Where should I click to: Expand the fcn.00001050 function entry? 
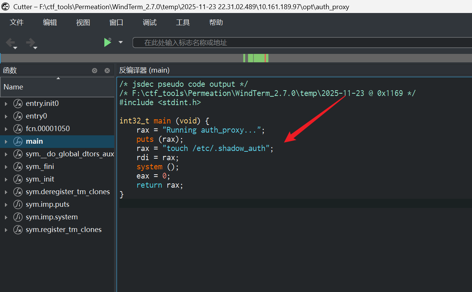pos(6,129)
